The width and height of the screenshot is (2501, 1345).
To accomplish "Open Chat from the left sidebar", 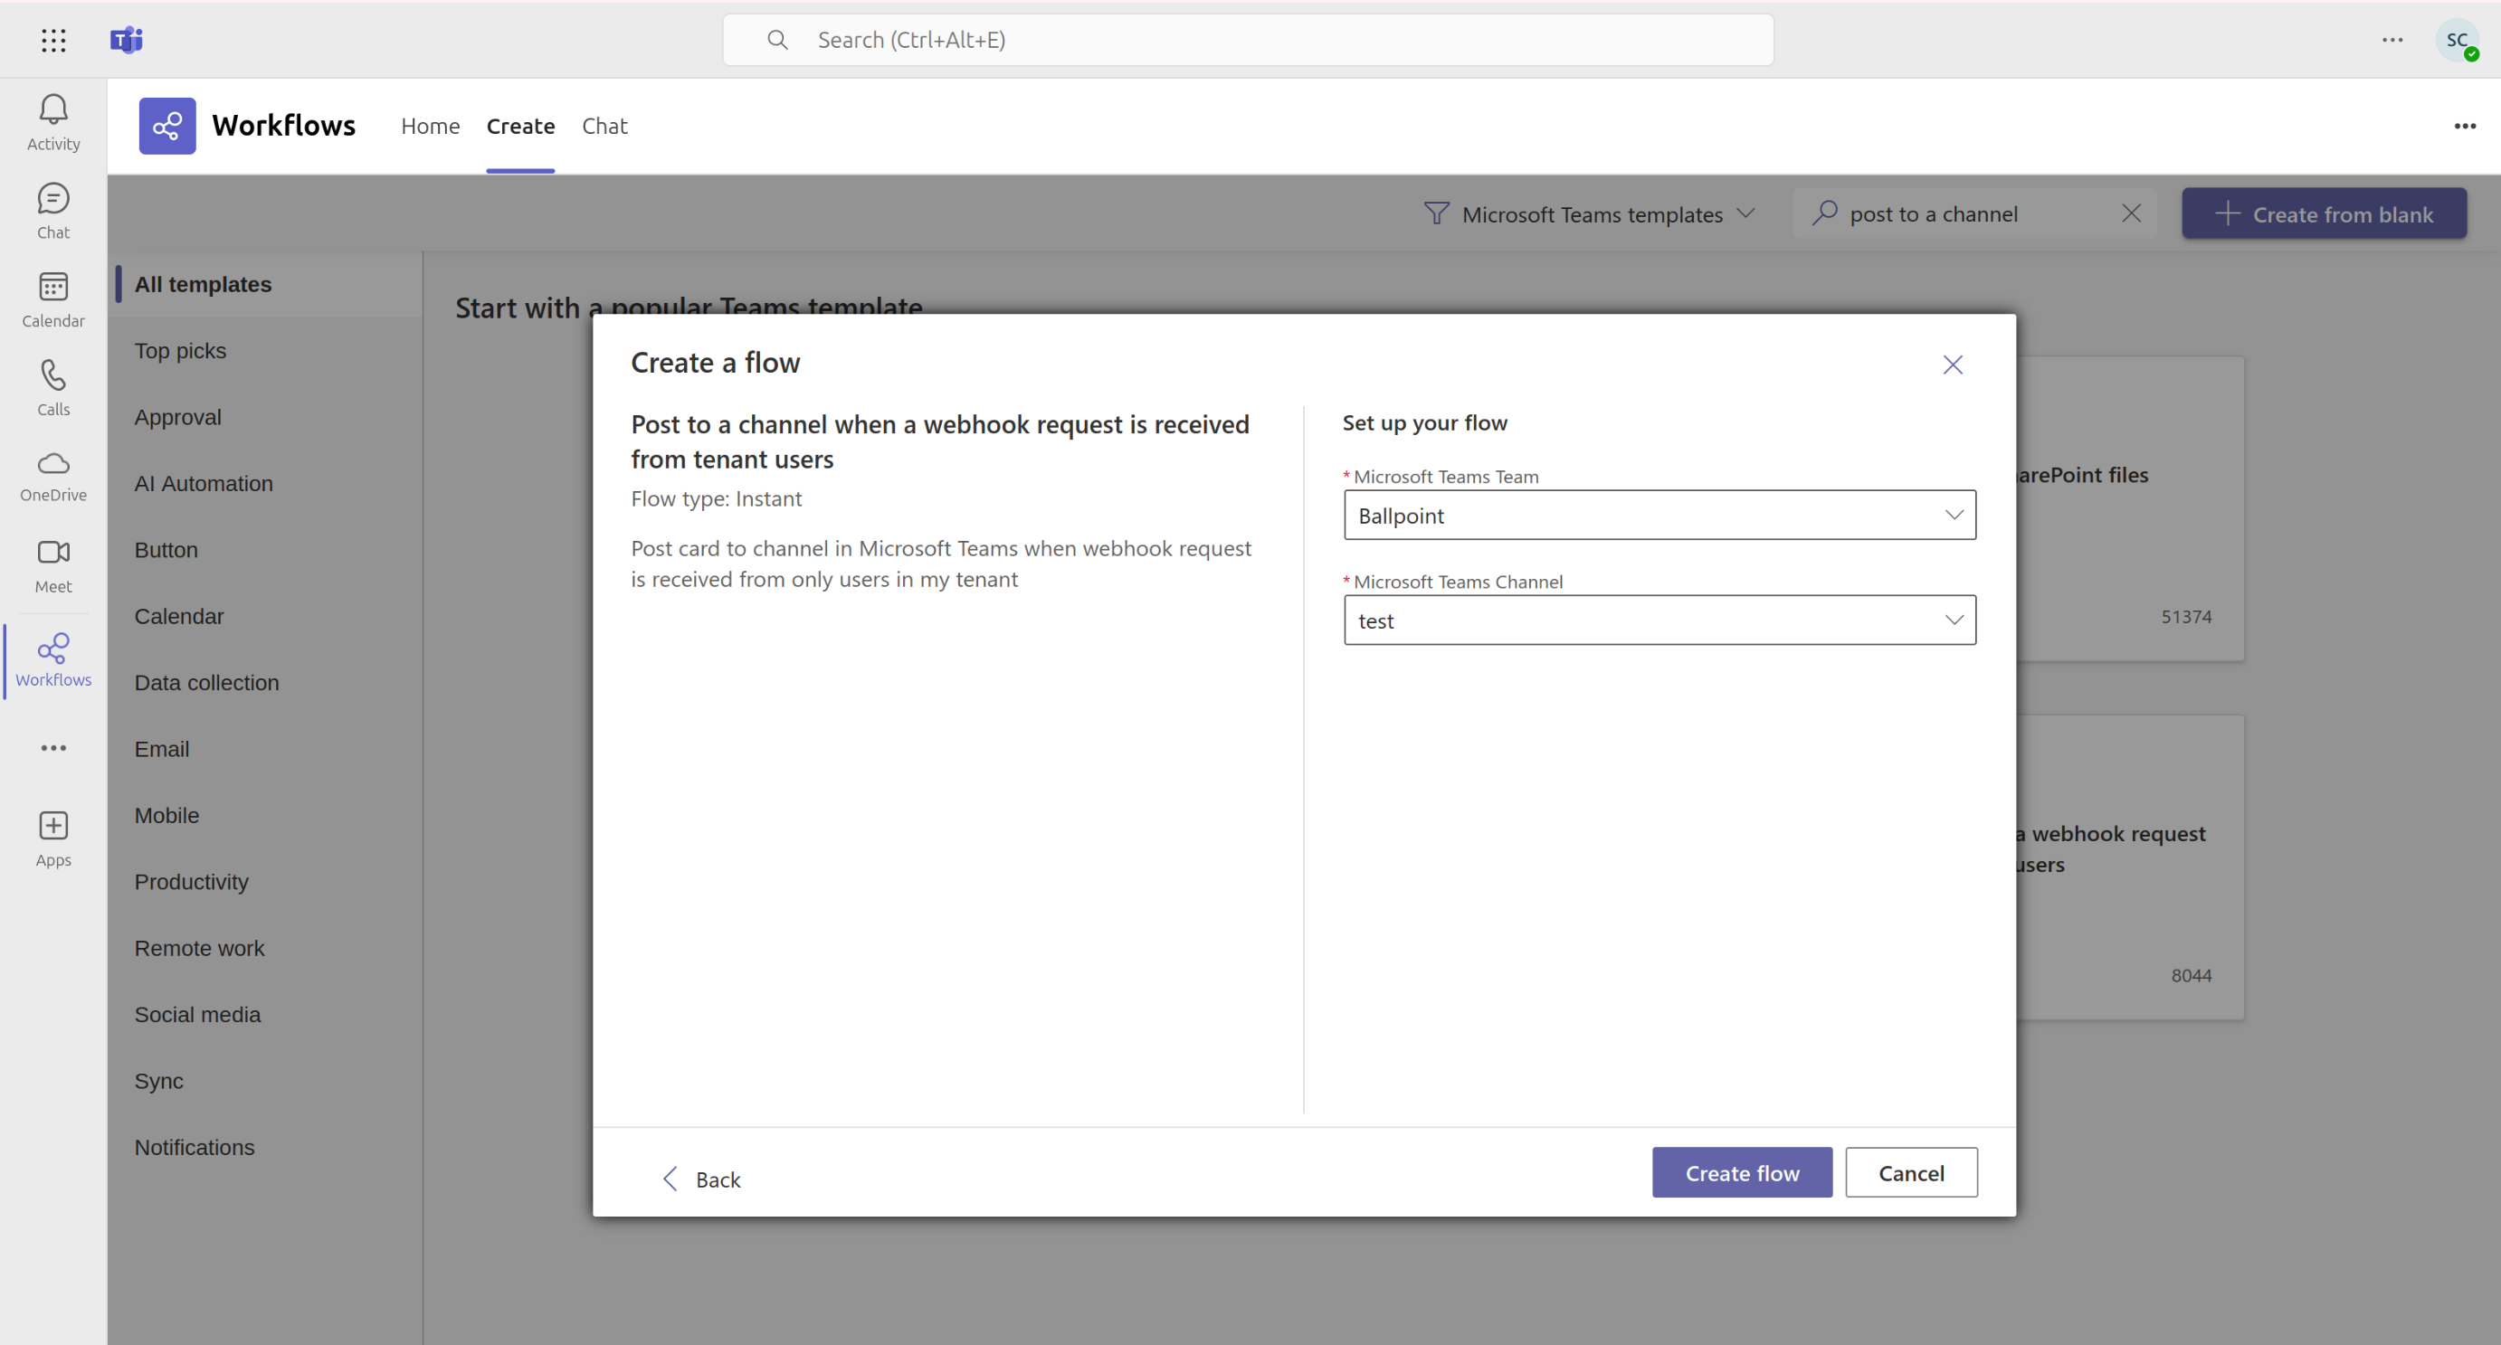I will click(x=52, y=210).
